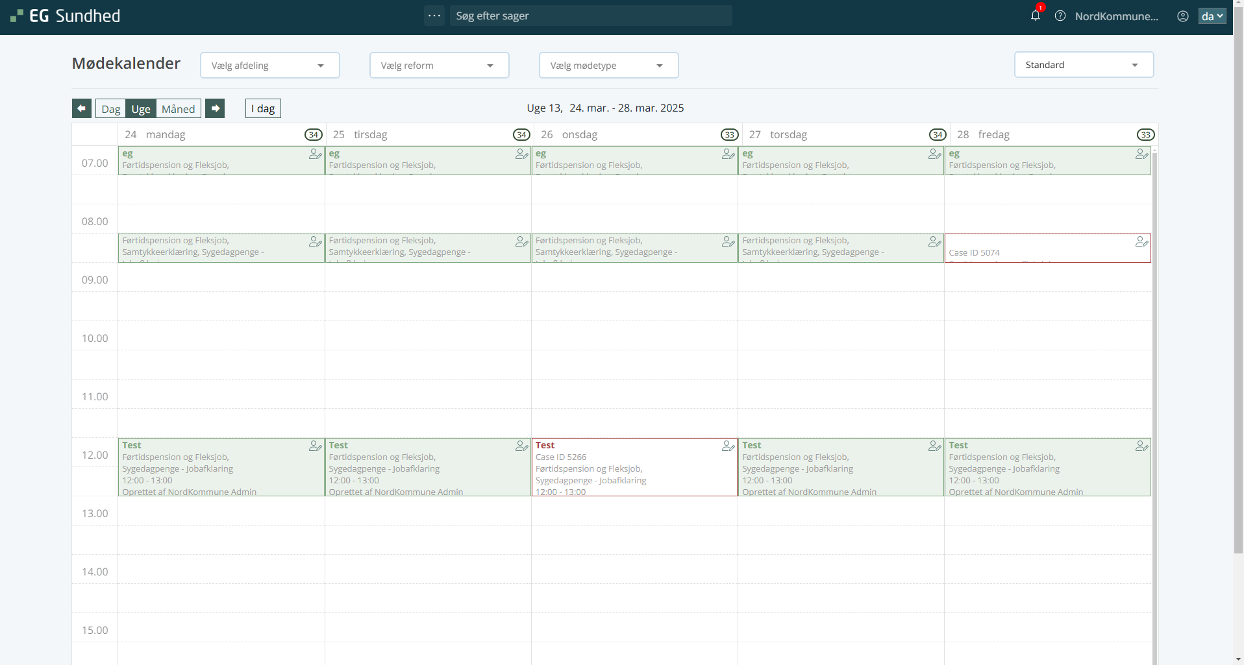Click participant edit icon on Friday Case ID 5074
1244x665 pixels.
1141,242
